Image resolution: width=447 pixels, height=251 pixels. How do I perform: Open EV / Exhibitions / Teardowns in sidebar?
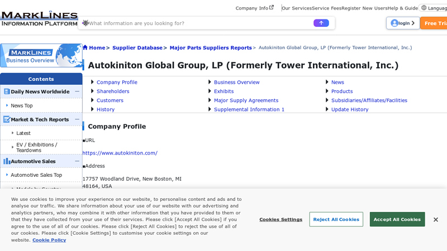(36, 147)
